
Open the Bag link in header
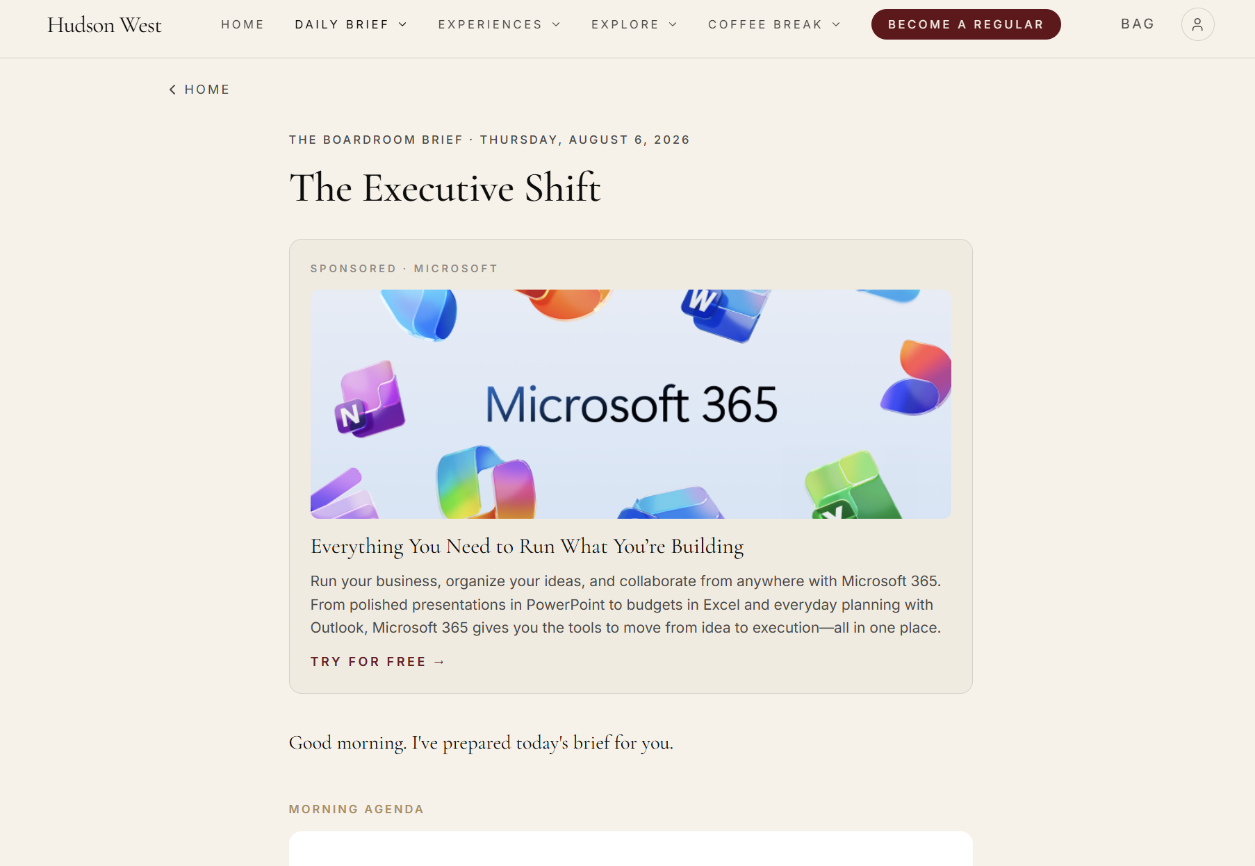[1138, 24]
